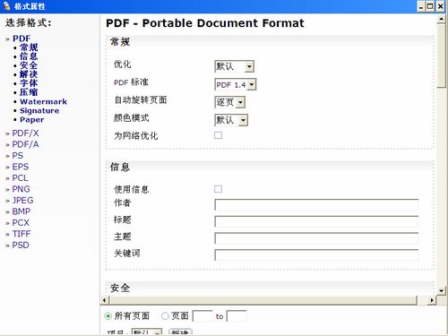Click the vertical scrollbar up arrow
Image resolution: width=448 pixels, height=336 pixels.
(442, 20)
